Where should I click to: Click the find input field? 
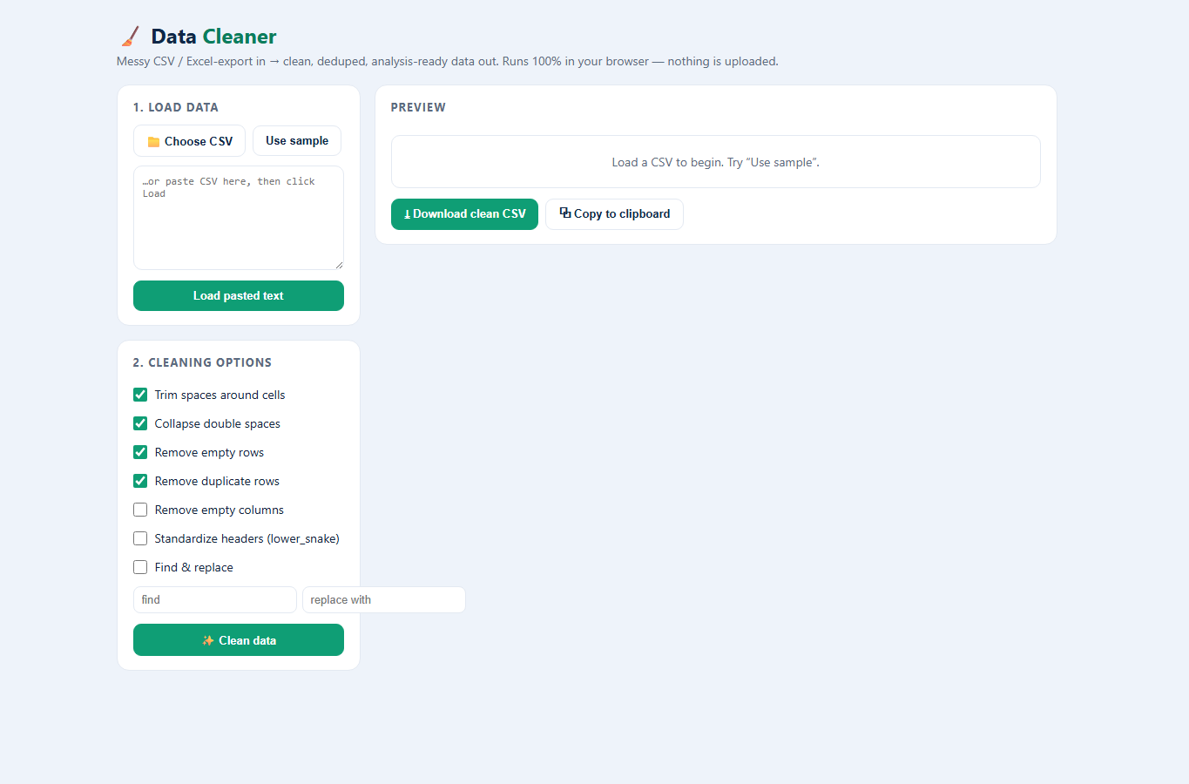point(215,599)
